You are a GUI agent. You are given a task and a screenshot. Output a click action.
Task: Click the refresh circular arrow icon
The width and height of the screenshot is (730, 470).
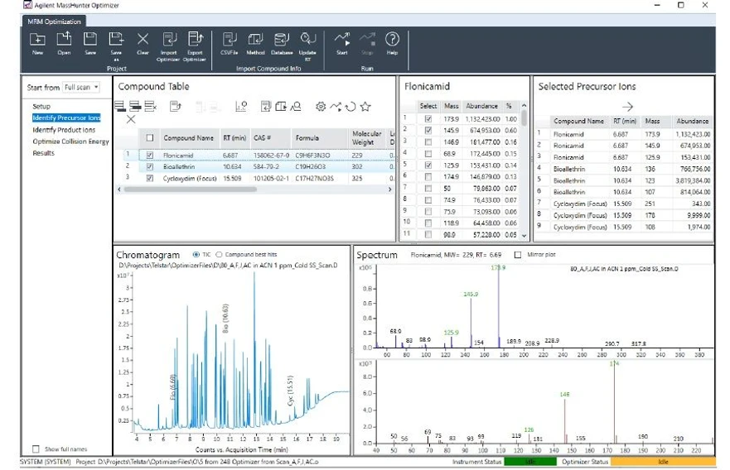[x=350, y=107]
